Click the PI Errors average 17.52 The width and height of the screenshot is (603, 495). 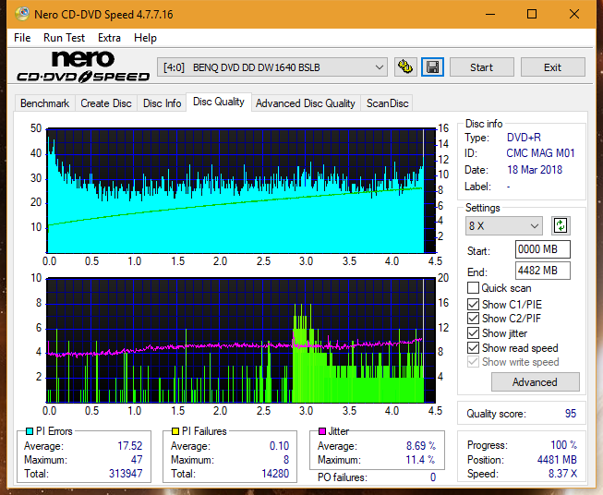tap(130, 446)
